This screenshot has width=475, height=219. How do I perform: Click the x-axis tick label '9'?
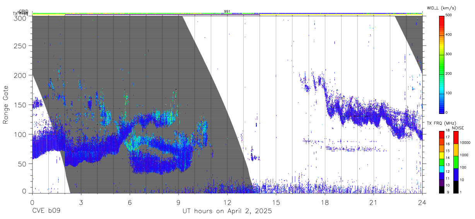pyautogui.click(x=178, y=202)
